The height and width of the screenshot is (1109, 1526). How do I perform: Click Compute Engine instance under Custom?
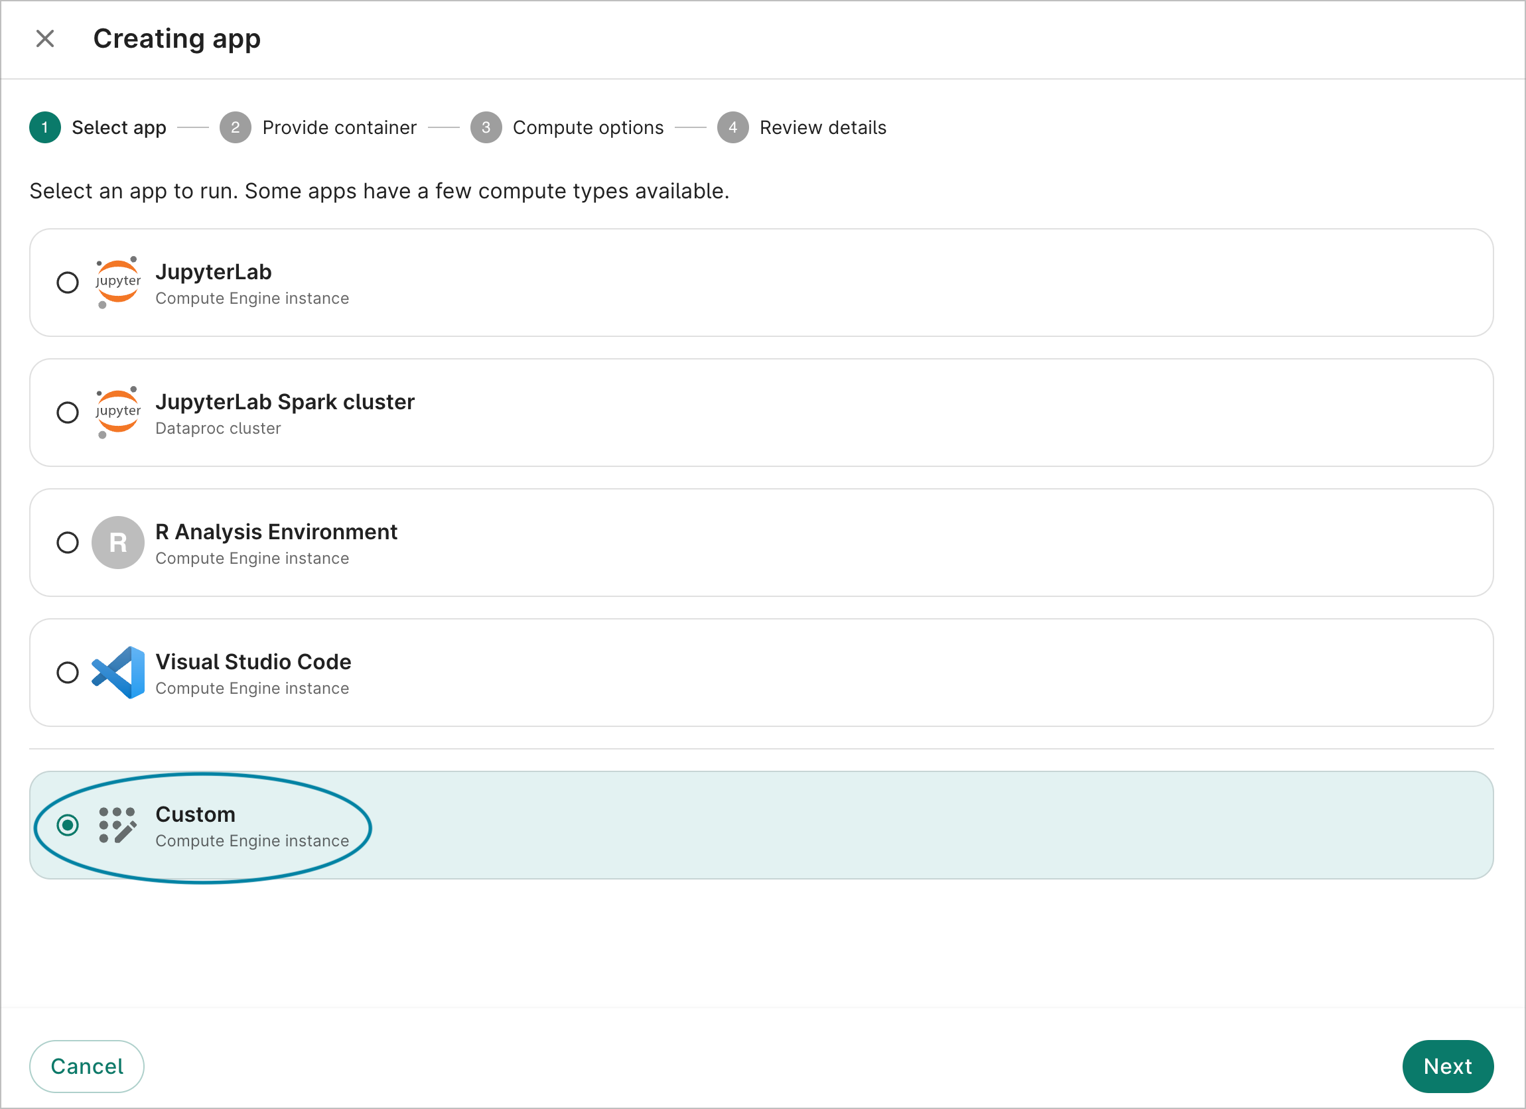coord(252,841)
